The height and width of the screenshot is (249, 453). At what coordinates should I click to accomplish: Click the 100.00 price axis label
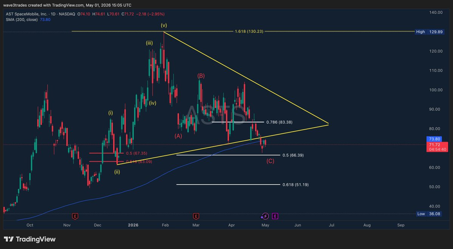coord(436,90)
